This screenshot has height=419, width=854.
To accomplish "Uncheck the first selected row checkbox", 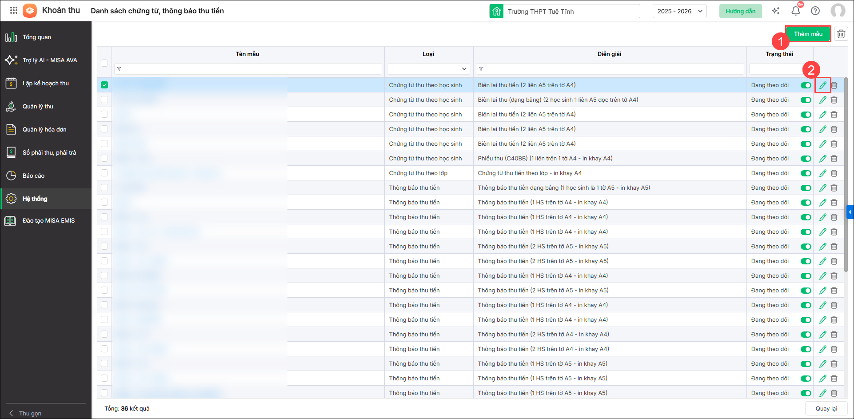I will point(104,85).
